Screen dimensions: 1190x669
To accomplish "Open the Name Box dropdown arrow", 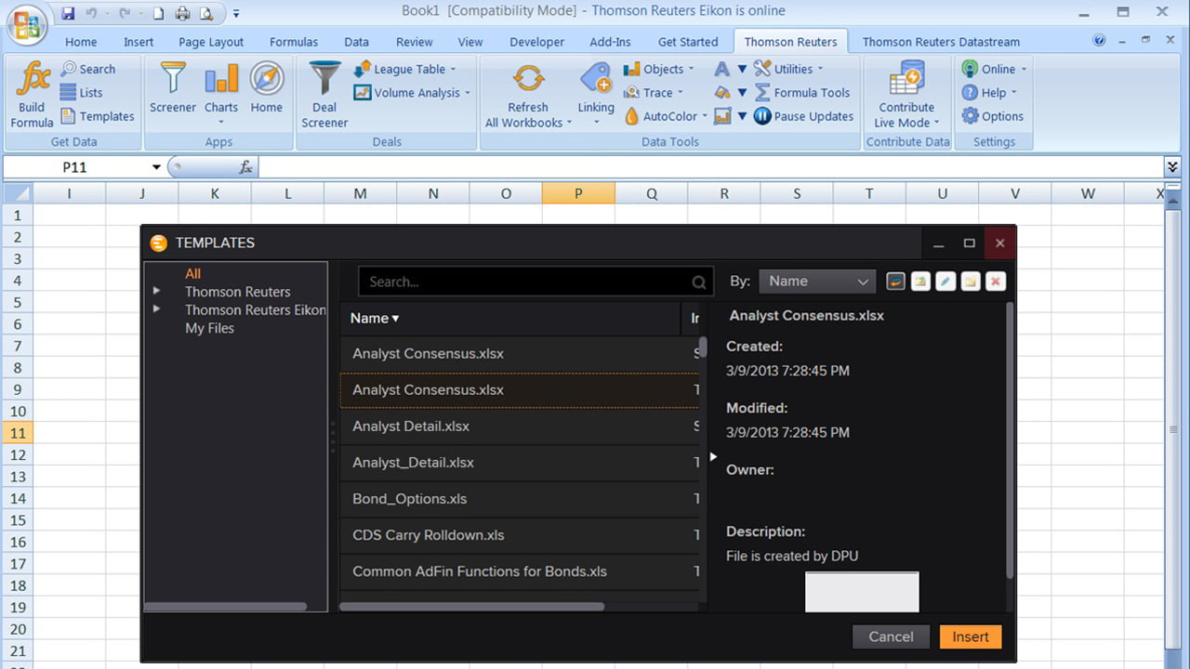I will (x=156, y=167).
